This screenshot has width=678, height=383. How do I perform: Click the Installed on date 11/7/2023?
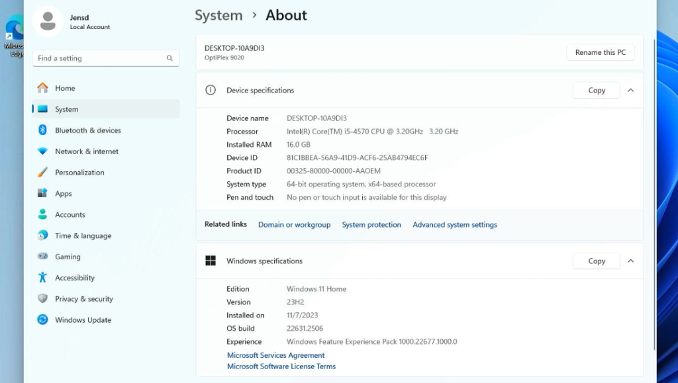coord(302,316)
